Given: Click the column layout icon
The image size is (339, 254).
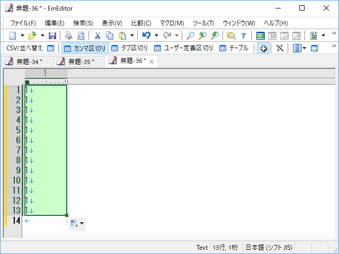Looking at the screenshot, I should pyautogui.click(x=297, y=48).
